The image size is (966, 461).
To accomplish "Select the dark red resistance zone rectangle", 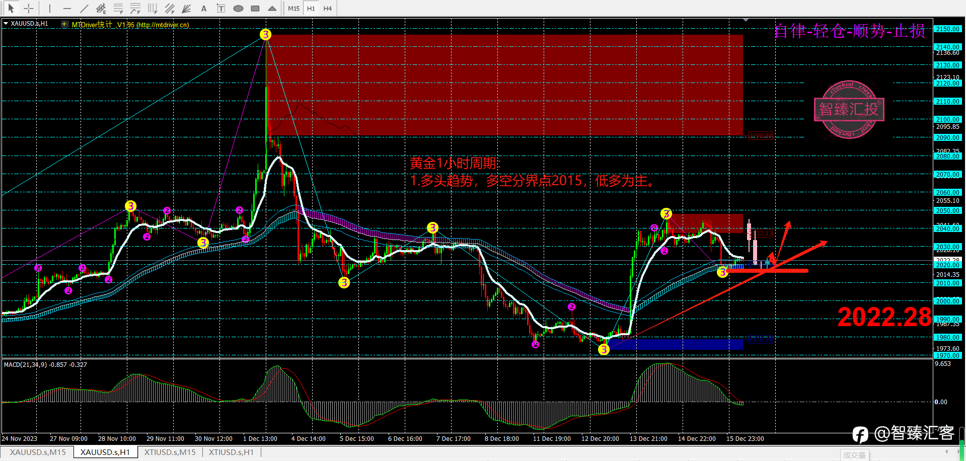I will point(504,85).
